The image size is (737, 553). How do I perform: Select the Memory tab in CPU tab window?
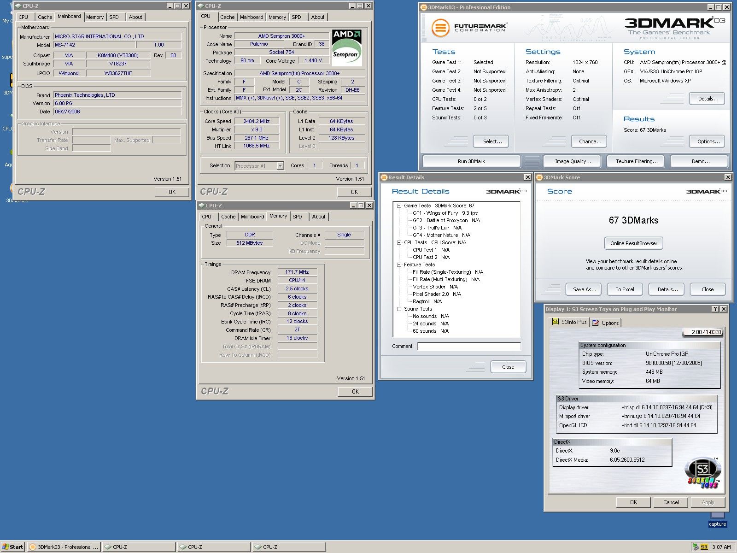[277, 17]
